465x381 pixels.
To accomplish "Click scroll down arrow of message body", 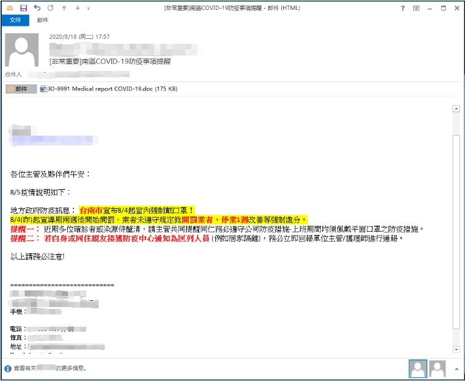I will pos(456,350).
